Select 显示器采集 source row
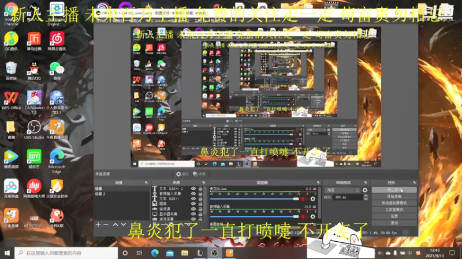The height and width of the screenshot is (259, 462). [177, 214]
